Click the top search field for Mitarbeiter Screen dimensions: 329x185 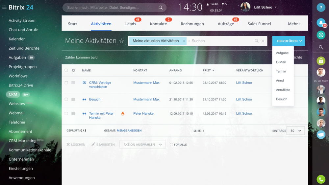click(x=112, y=8)
